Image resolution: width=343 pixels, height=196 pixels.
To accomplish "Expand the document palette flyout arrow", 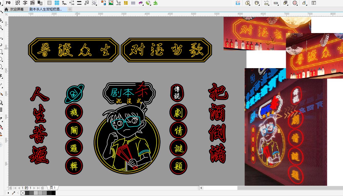I will click(x=8, y=193).
